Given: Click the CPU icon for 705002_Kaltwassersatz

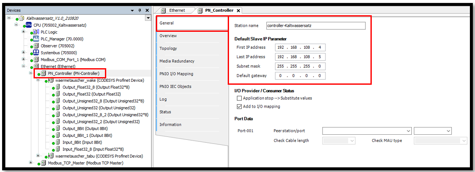Looking at the screenshot, I should 29,25.
